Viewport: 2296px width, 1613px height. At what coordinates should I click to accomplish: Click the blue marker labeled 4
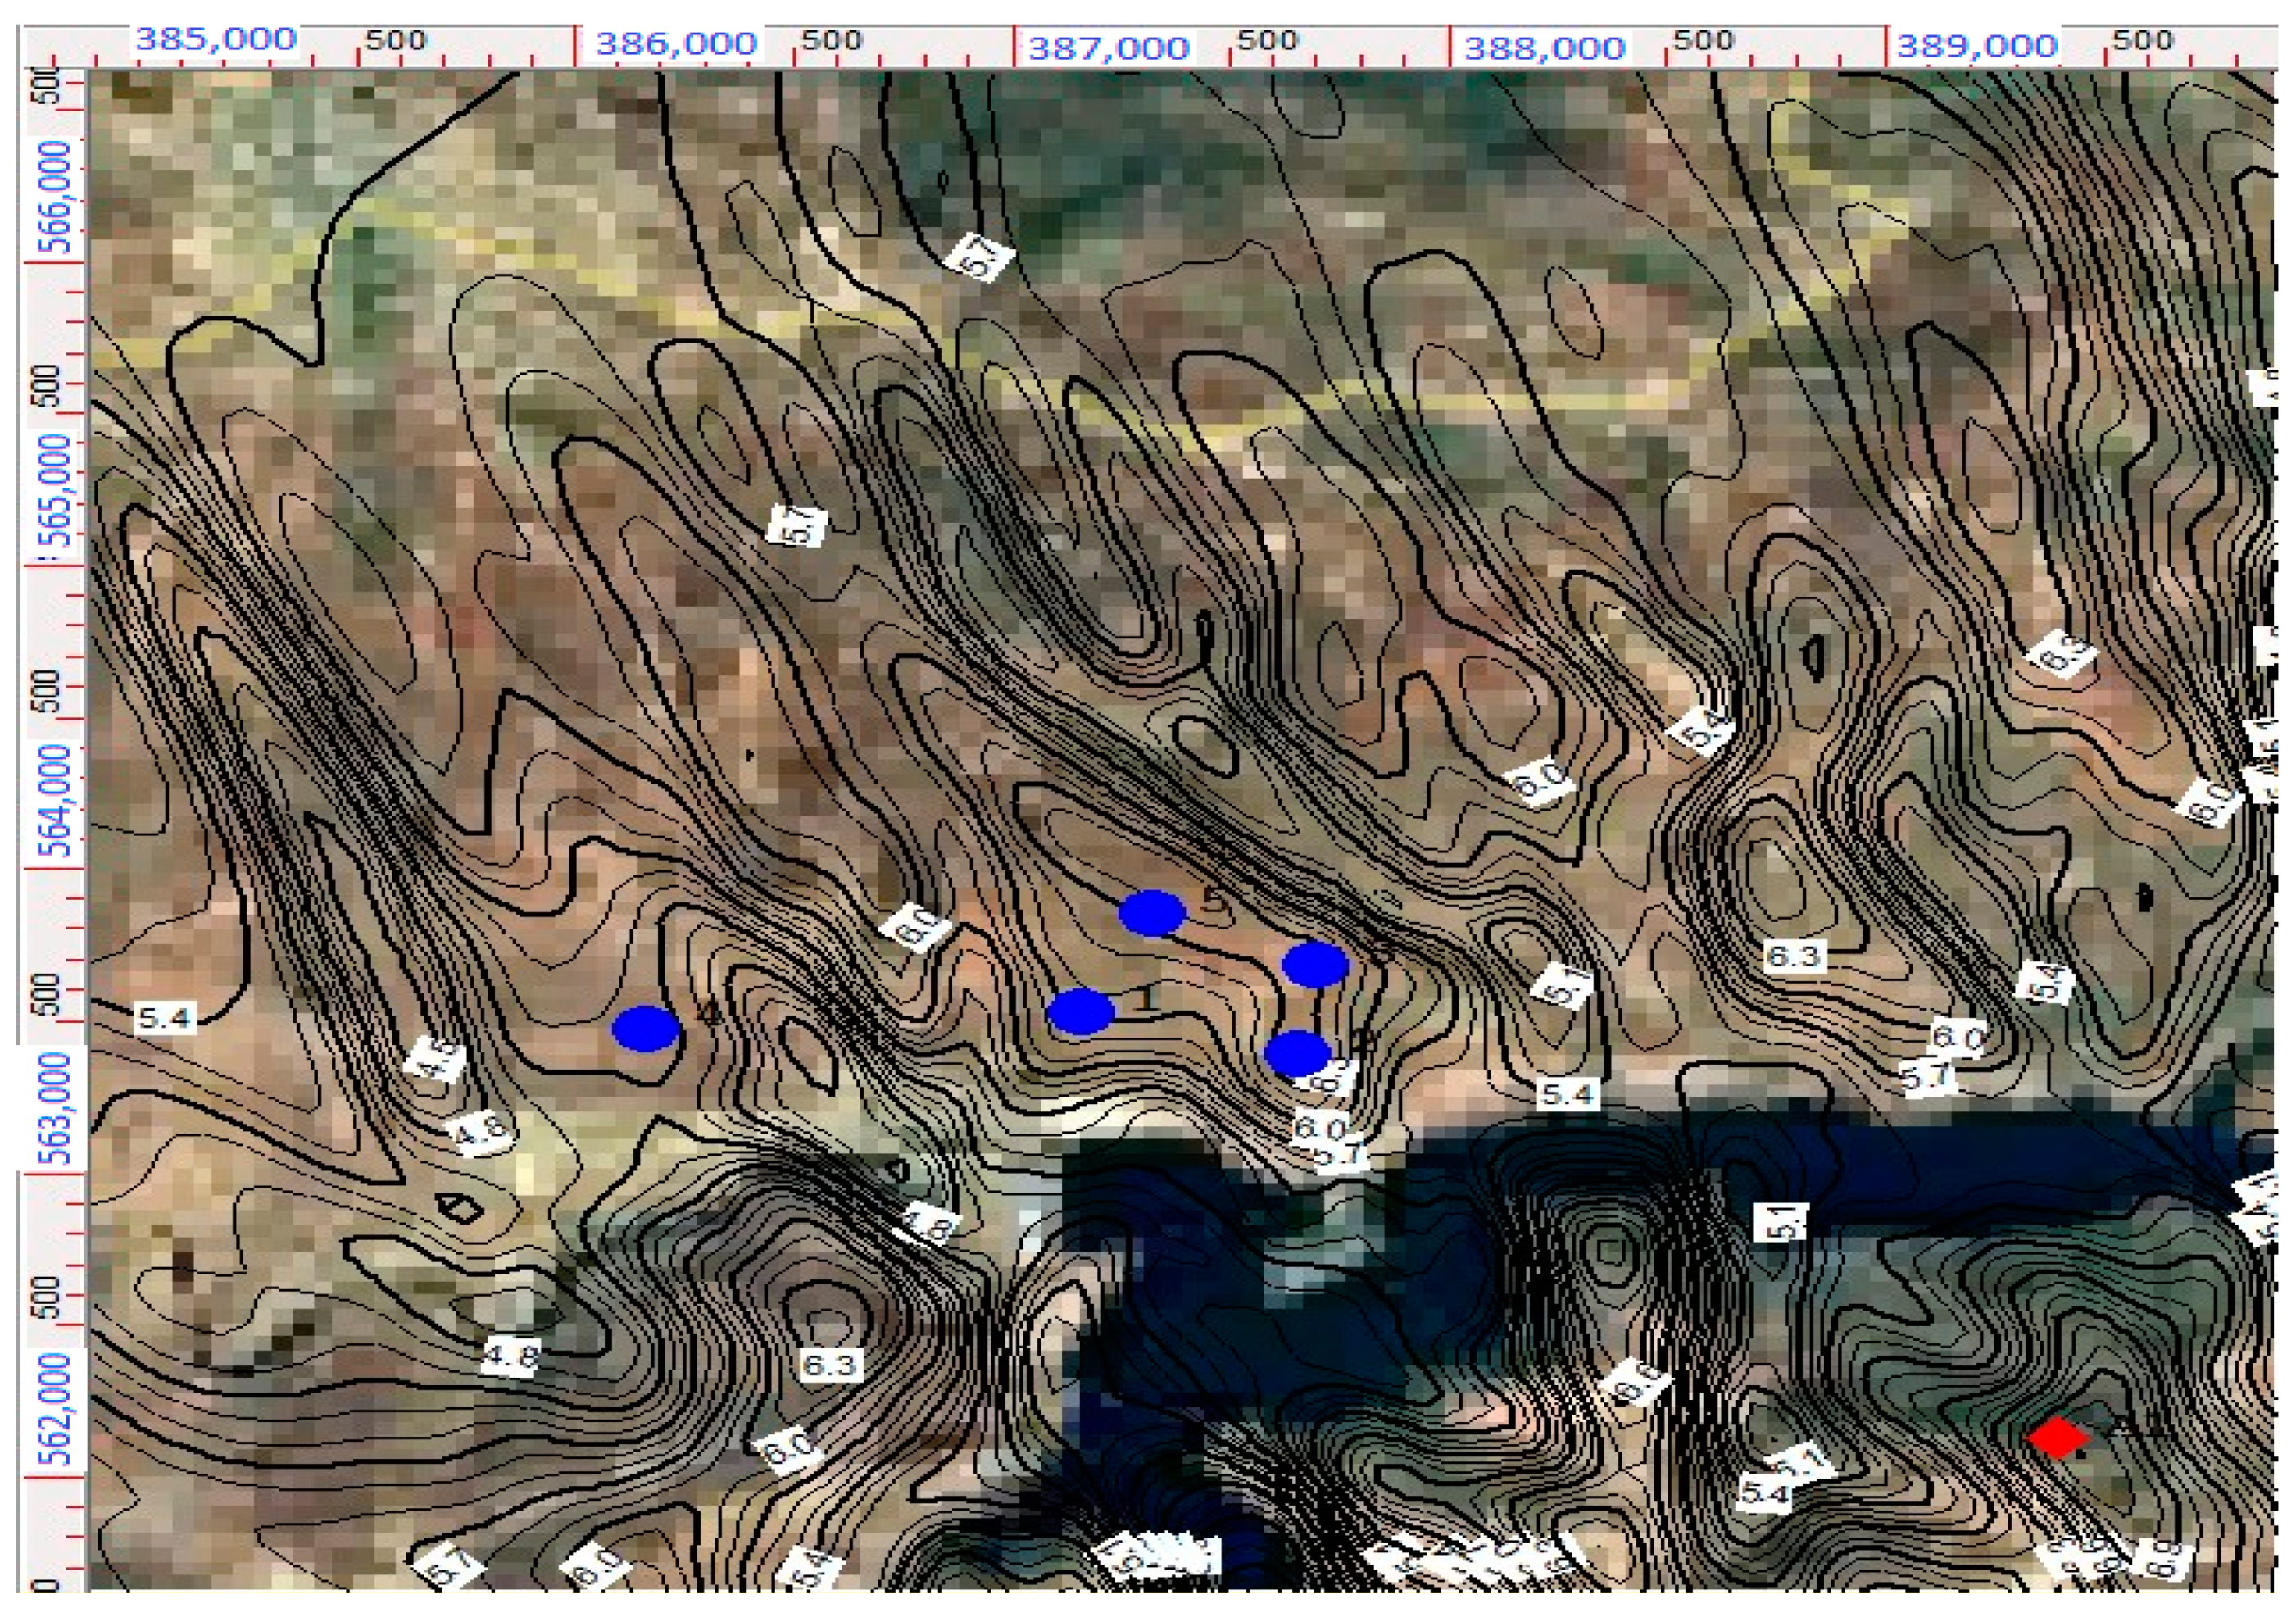(x=646, y=1029)
